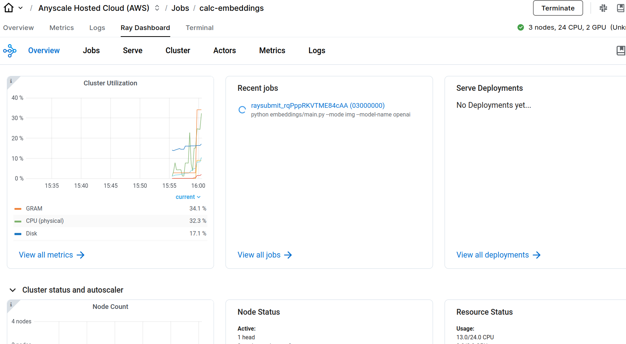Click the 34.1 % GRAM value
The height and width of the screenshot is (344, 626).
tap(198, 209)
